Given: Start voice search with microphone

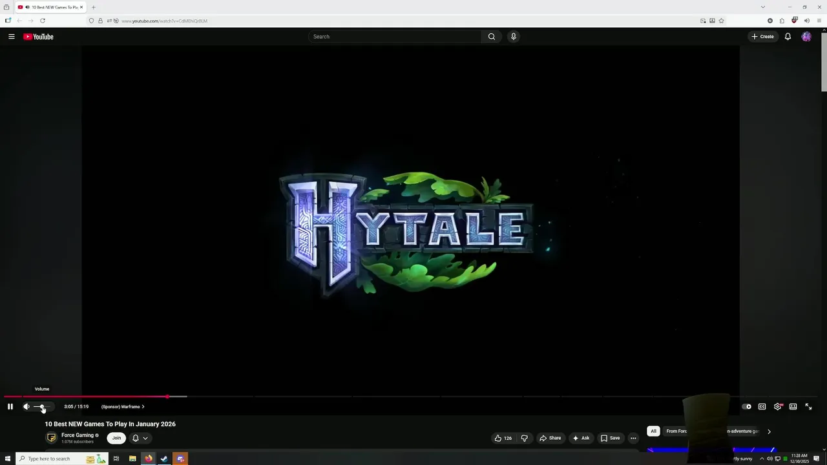Looking at the screenshot, I should pyautogui.click(x=514, y=37).
